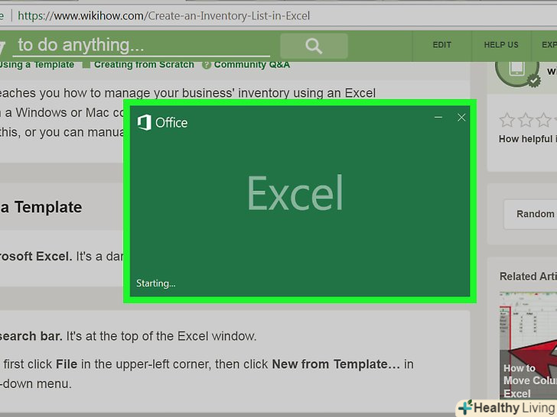Click the Community Q&A question mark icon
The width and height of the screenshot is (557, 417).
point(207,65)
